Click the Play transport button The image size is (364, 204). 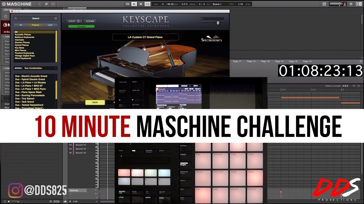tap(134, 4)
